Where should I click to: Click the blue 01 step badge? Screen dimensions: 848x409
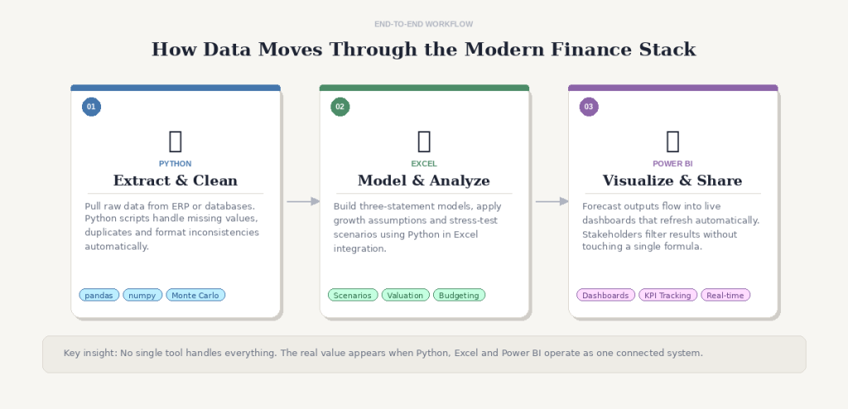pyautogui.click(x=91, y=107)
